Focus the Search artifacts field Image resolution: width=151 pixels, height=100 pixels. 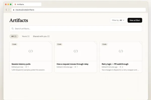pyautogui.click(x=76, y=28)
